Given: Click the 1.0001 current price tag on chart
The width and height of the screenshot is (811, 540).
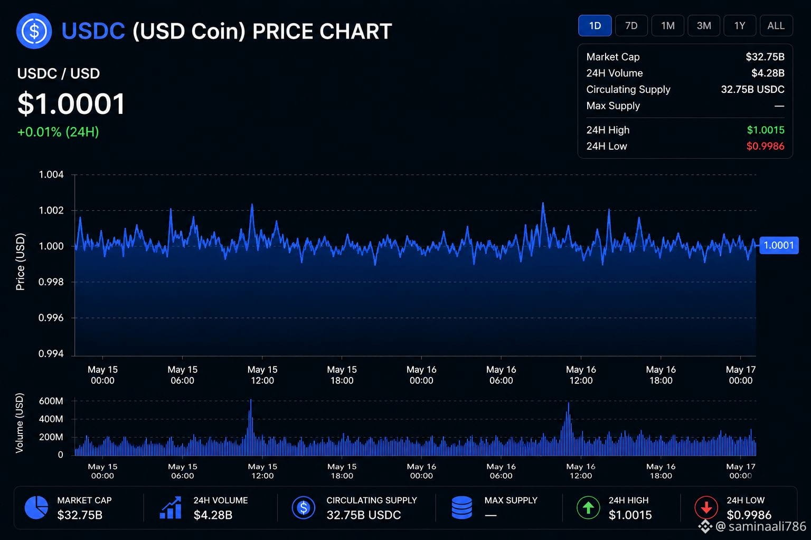Looking at the screenshot, I should pos(779,245).
